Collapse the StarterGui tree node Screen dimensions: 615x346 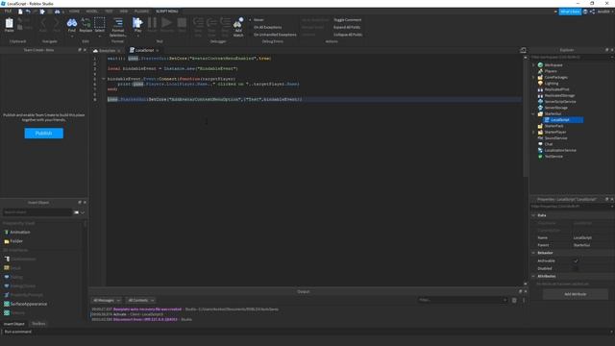pos(533,113)
